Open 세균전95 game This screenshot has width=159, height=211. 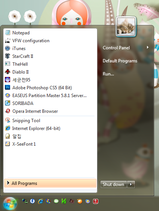pos(50,80)
